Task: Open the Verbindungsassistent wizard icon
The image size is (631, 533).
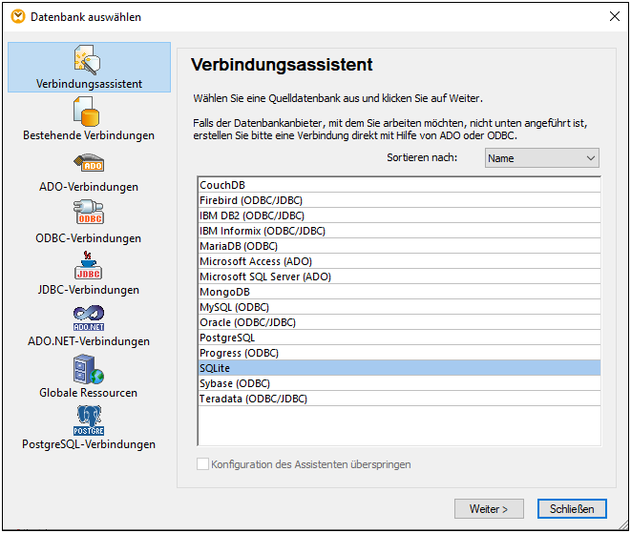Action: pos(87,59)
